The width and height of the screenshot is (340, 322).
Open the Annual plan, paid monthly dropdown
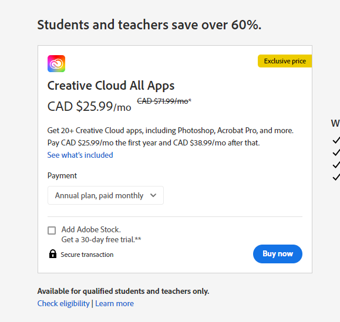tap(106, 195)
